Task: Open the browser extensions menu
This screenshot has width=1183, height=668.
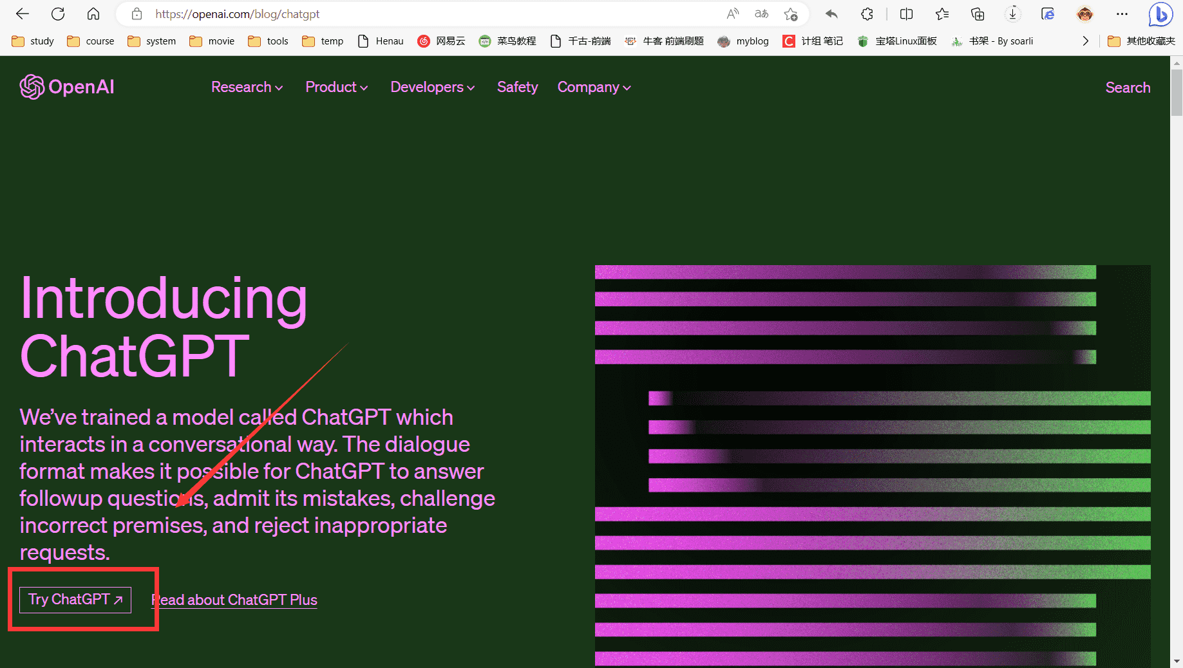Action: click(867, 14)
